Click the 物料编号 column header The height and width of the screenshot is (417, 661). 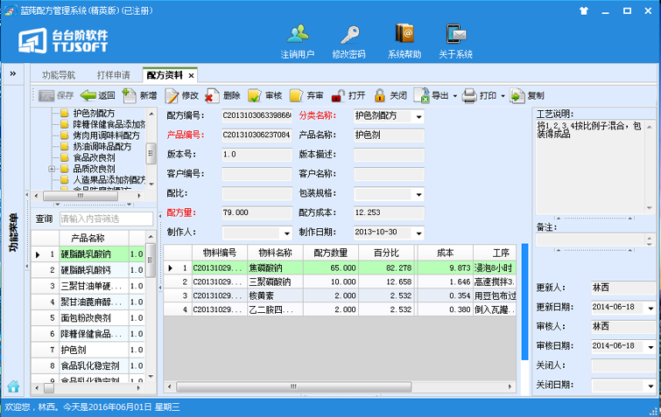[x=220, y=253]
